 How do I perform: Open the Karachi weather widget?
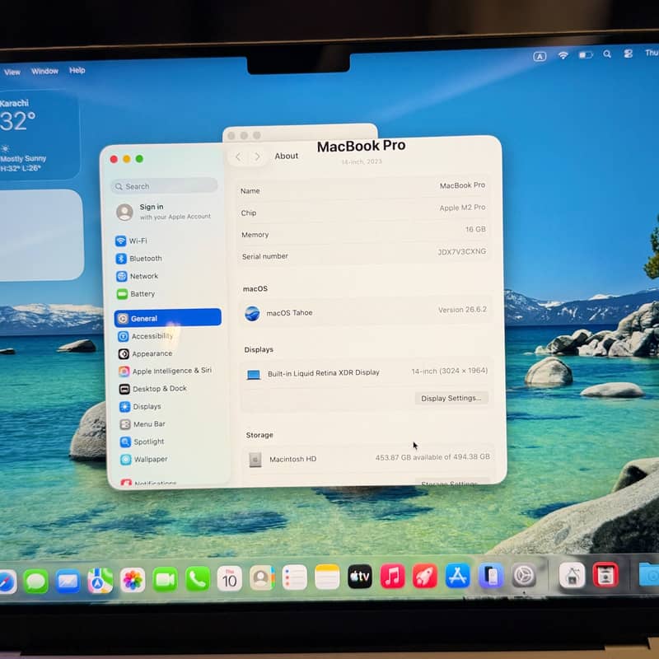39,134
